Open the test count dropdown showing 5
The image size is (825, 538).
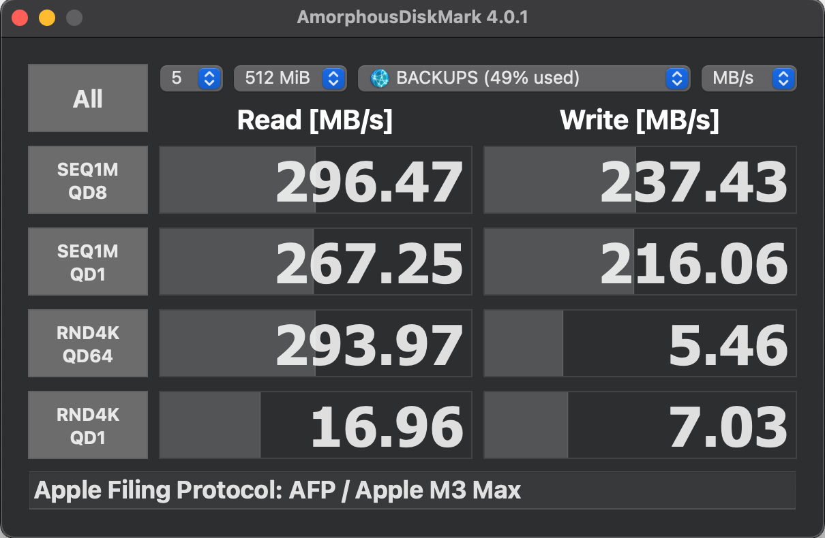point(191,78)
